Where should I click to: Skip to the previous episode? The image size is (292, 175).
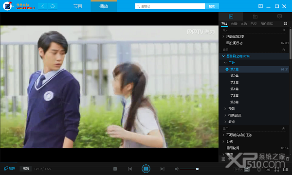130,169
